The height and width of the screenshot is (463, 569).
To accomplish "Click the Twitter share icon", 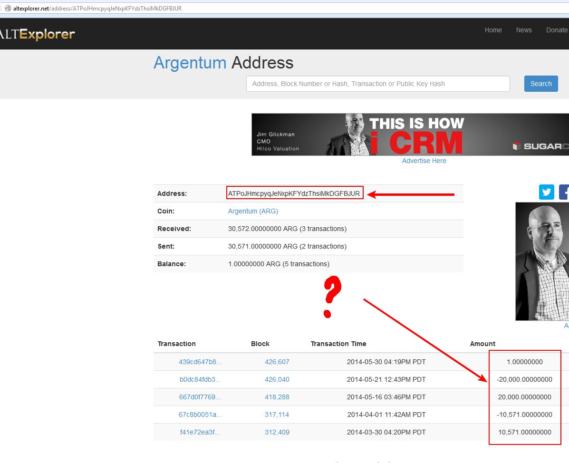I will (x=547, y=192).
